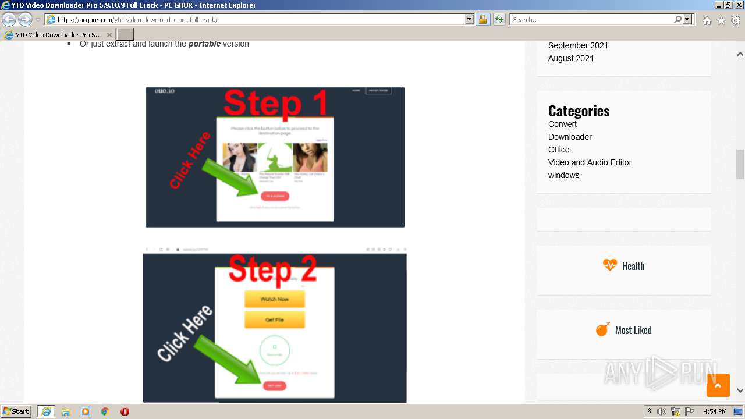Click the 4:54 PM clock
This screenshot has width=745, height=419.
[715, 411]
